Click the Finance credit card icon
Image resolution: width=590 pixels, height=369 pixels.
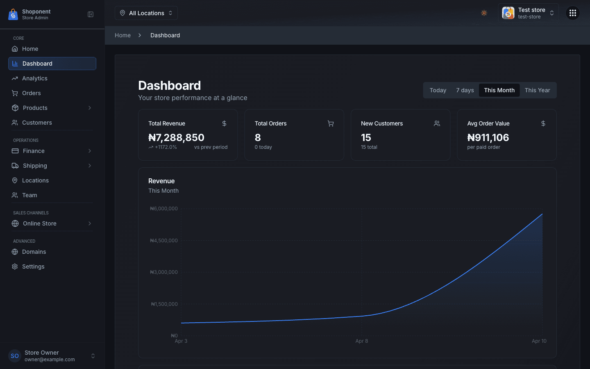(x=15, y=151)
